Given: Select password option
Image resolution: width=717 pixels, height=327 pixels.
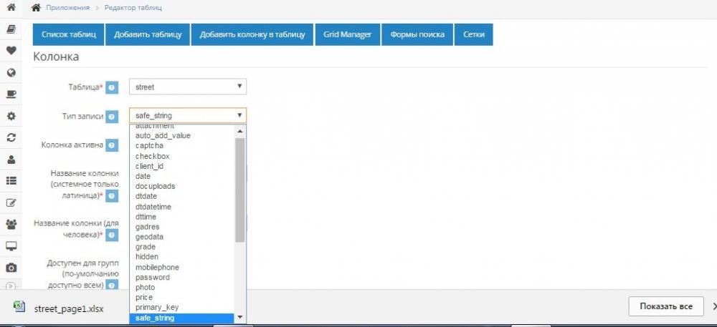Looking at the screenshot, I should [x=182, y=278].
